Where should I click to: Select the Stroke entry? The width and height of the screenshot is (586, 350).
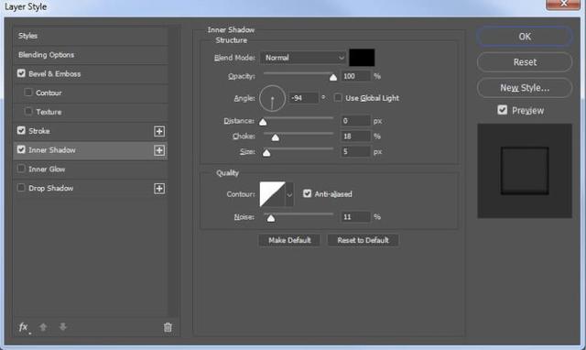(39, 131)
